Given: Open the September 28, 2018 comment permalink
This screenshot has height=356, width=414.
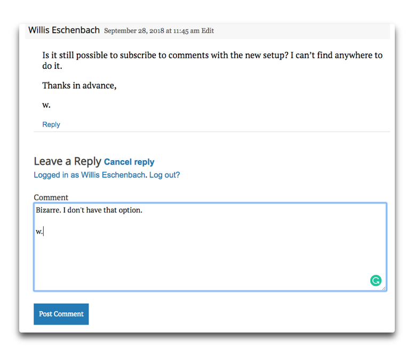Looking at the screenshot, I should 152,31.
